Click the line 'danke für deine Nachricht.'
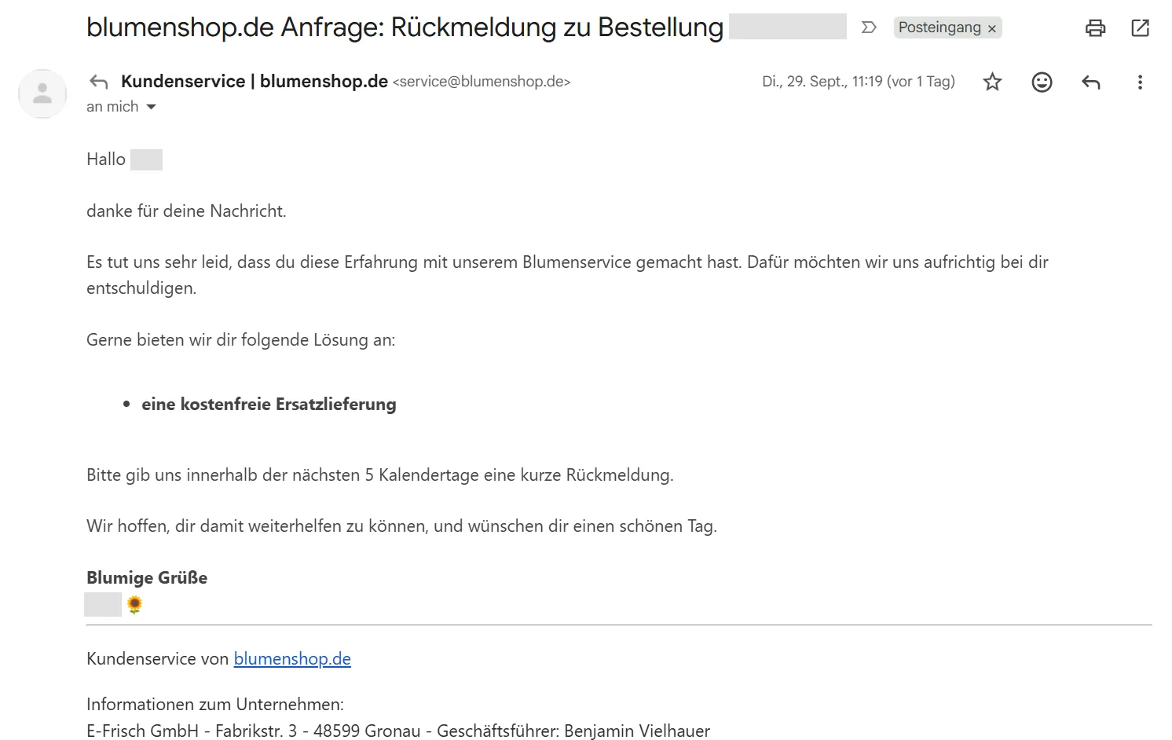1172x740 pixels. point(186,211)
